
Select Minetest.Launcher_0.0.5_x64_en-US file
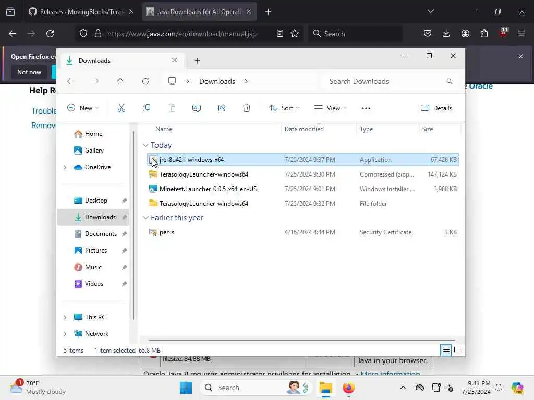tap(303, 189)
